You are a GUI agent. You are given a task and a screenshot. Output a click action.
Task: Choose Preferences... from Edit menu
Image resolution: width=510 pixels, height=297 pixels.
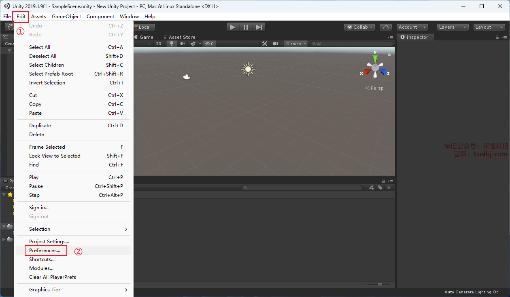[x=45, y=251]
